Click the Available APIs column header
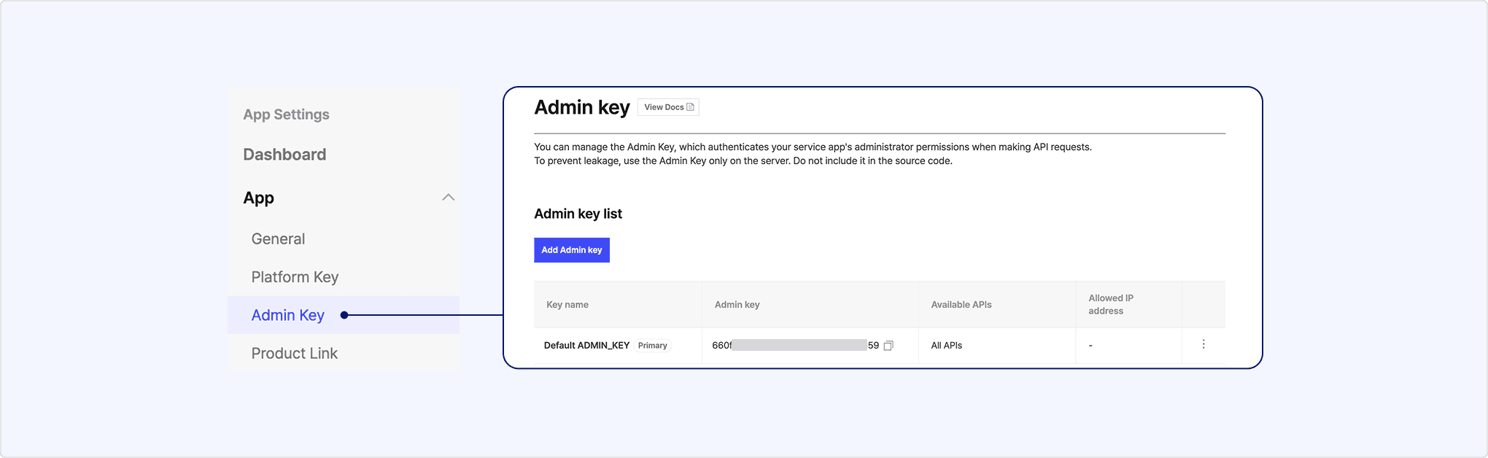The image size is (1488, 458). coord(961,305)
